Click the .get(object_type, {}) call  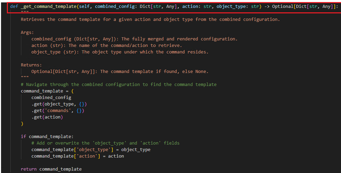click(59, 104)
